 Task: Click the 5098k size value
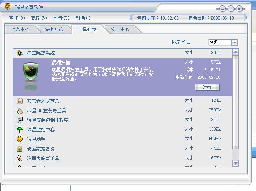(215, 139)
